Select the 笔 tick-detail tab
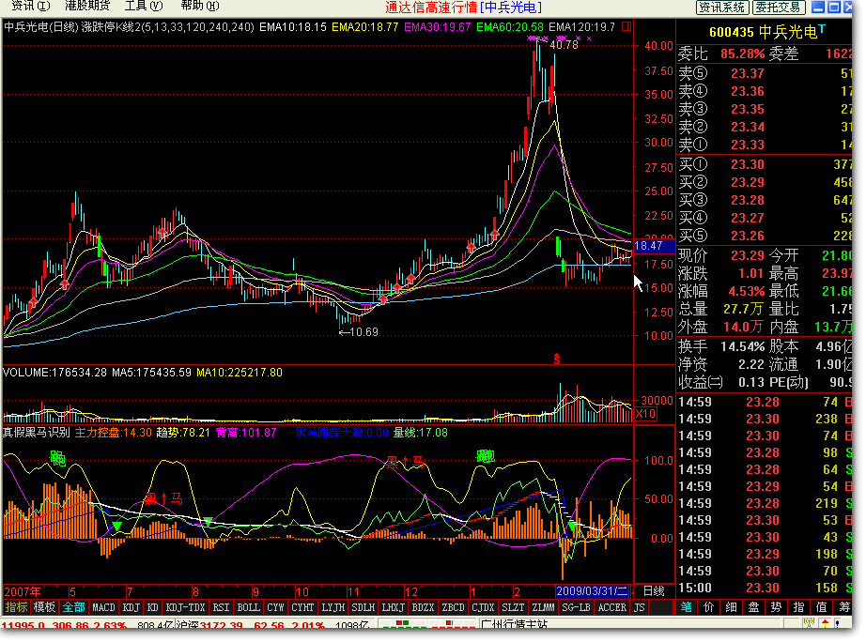 coord(686,607)
